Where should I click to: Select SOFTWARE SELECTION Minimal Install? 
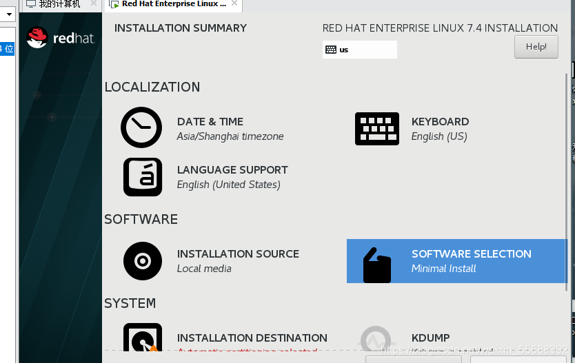pyautogui.click(x=457, y=261)
